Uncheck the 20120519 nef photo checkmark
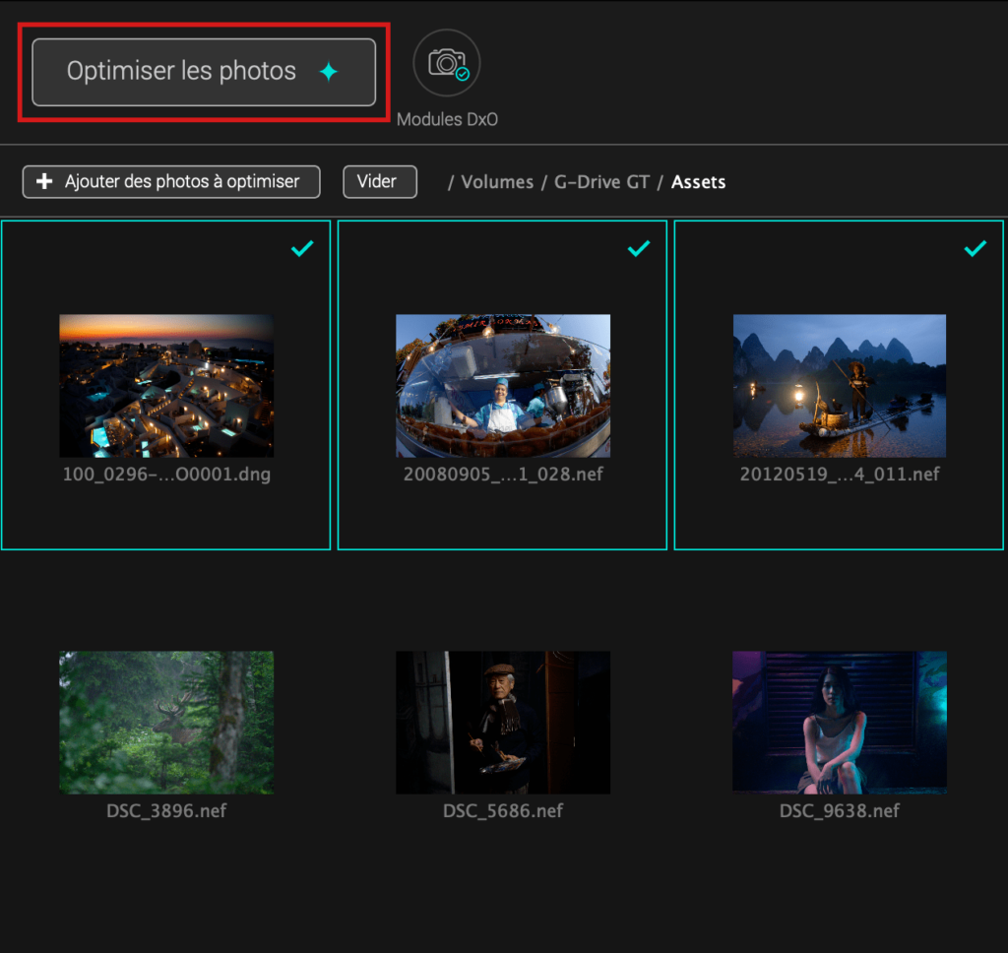Screen dimensions: 1008x953 (976, 248)
